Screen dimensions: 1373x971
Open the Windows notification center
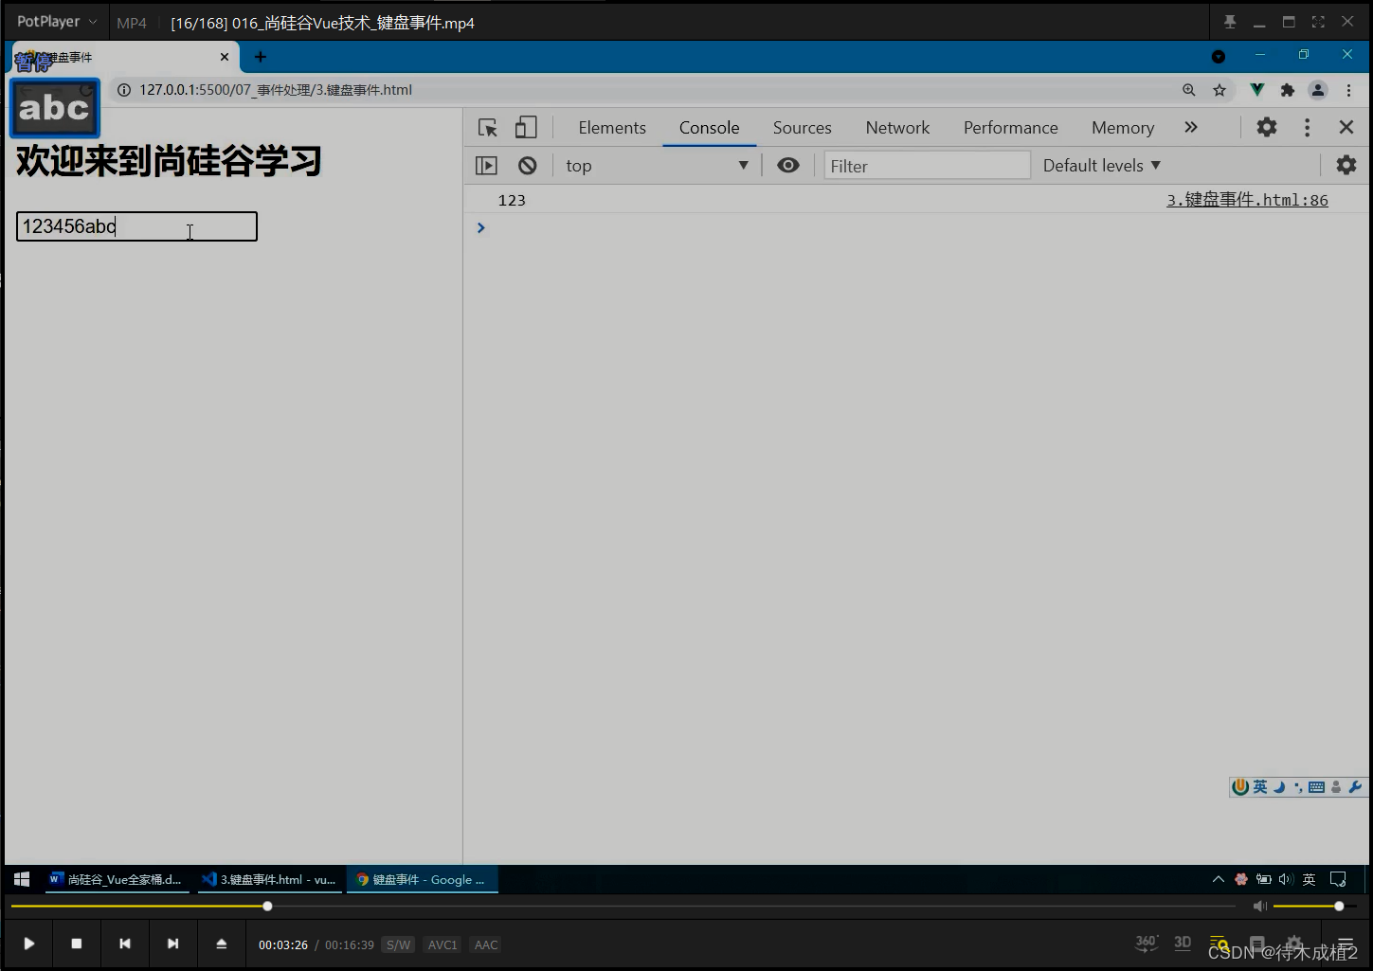pyautogui.click(x=1338, y=879)
